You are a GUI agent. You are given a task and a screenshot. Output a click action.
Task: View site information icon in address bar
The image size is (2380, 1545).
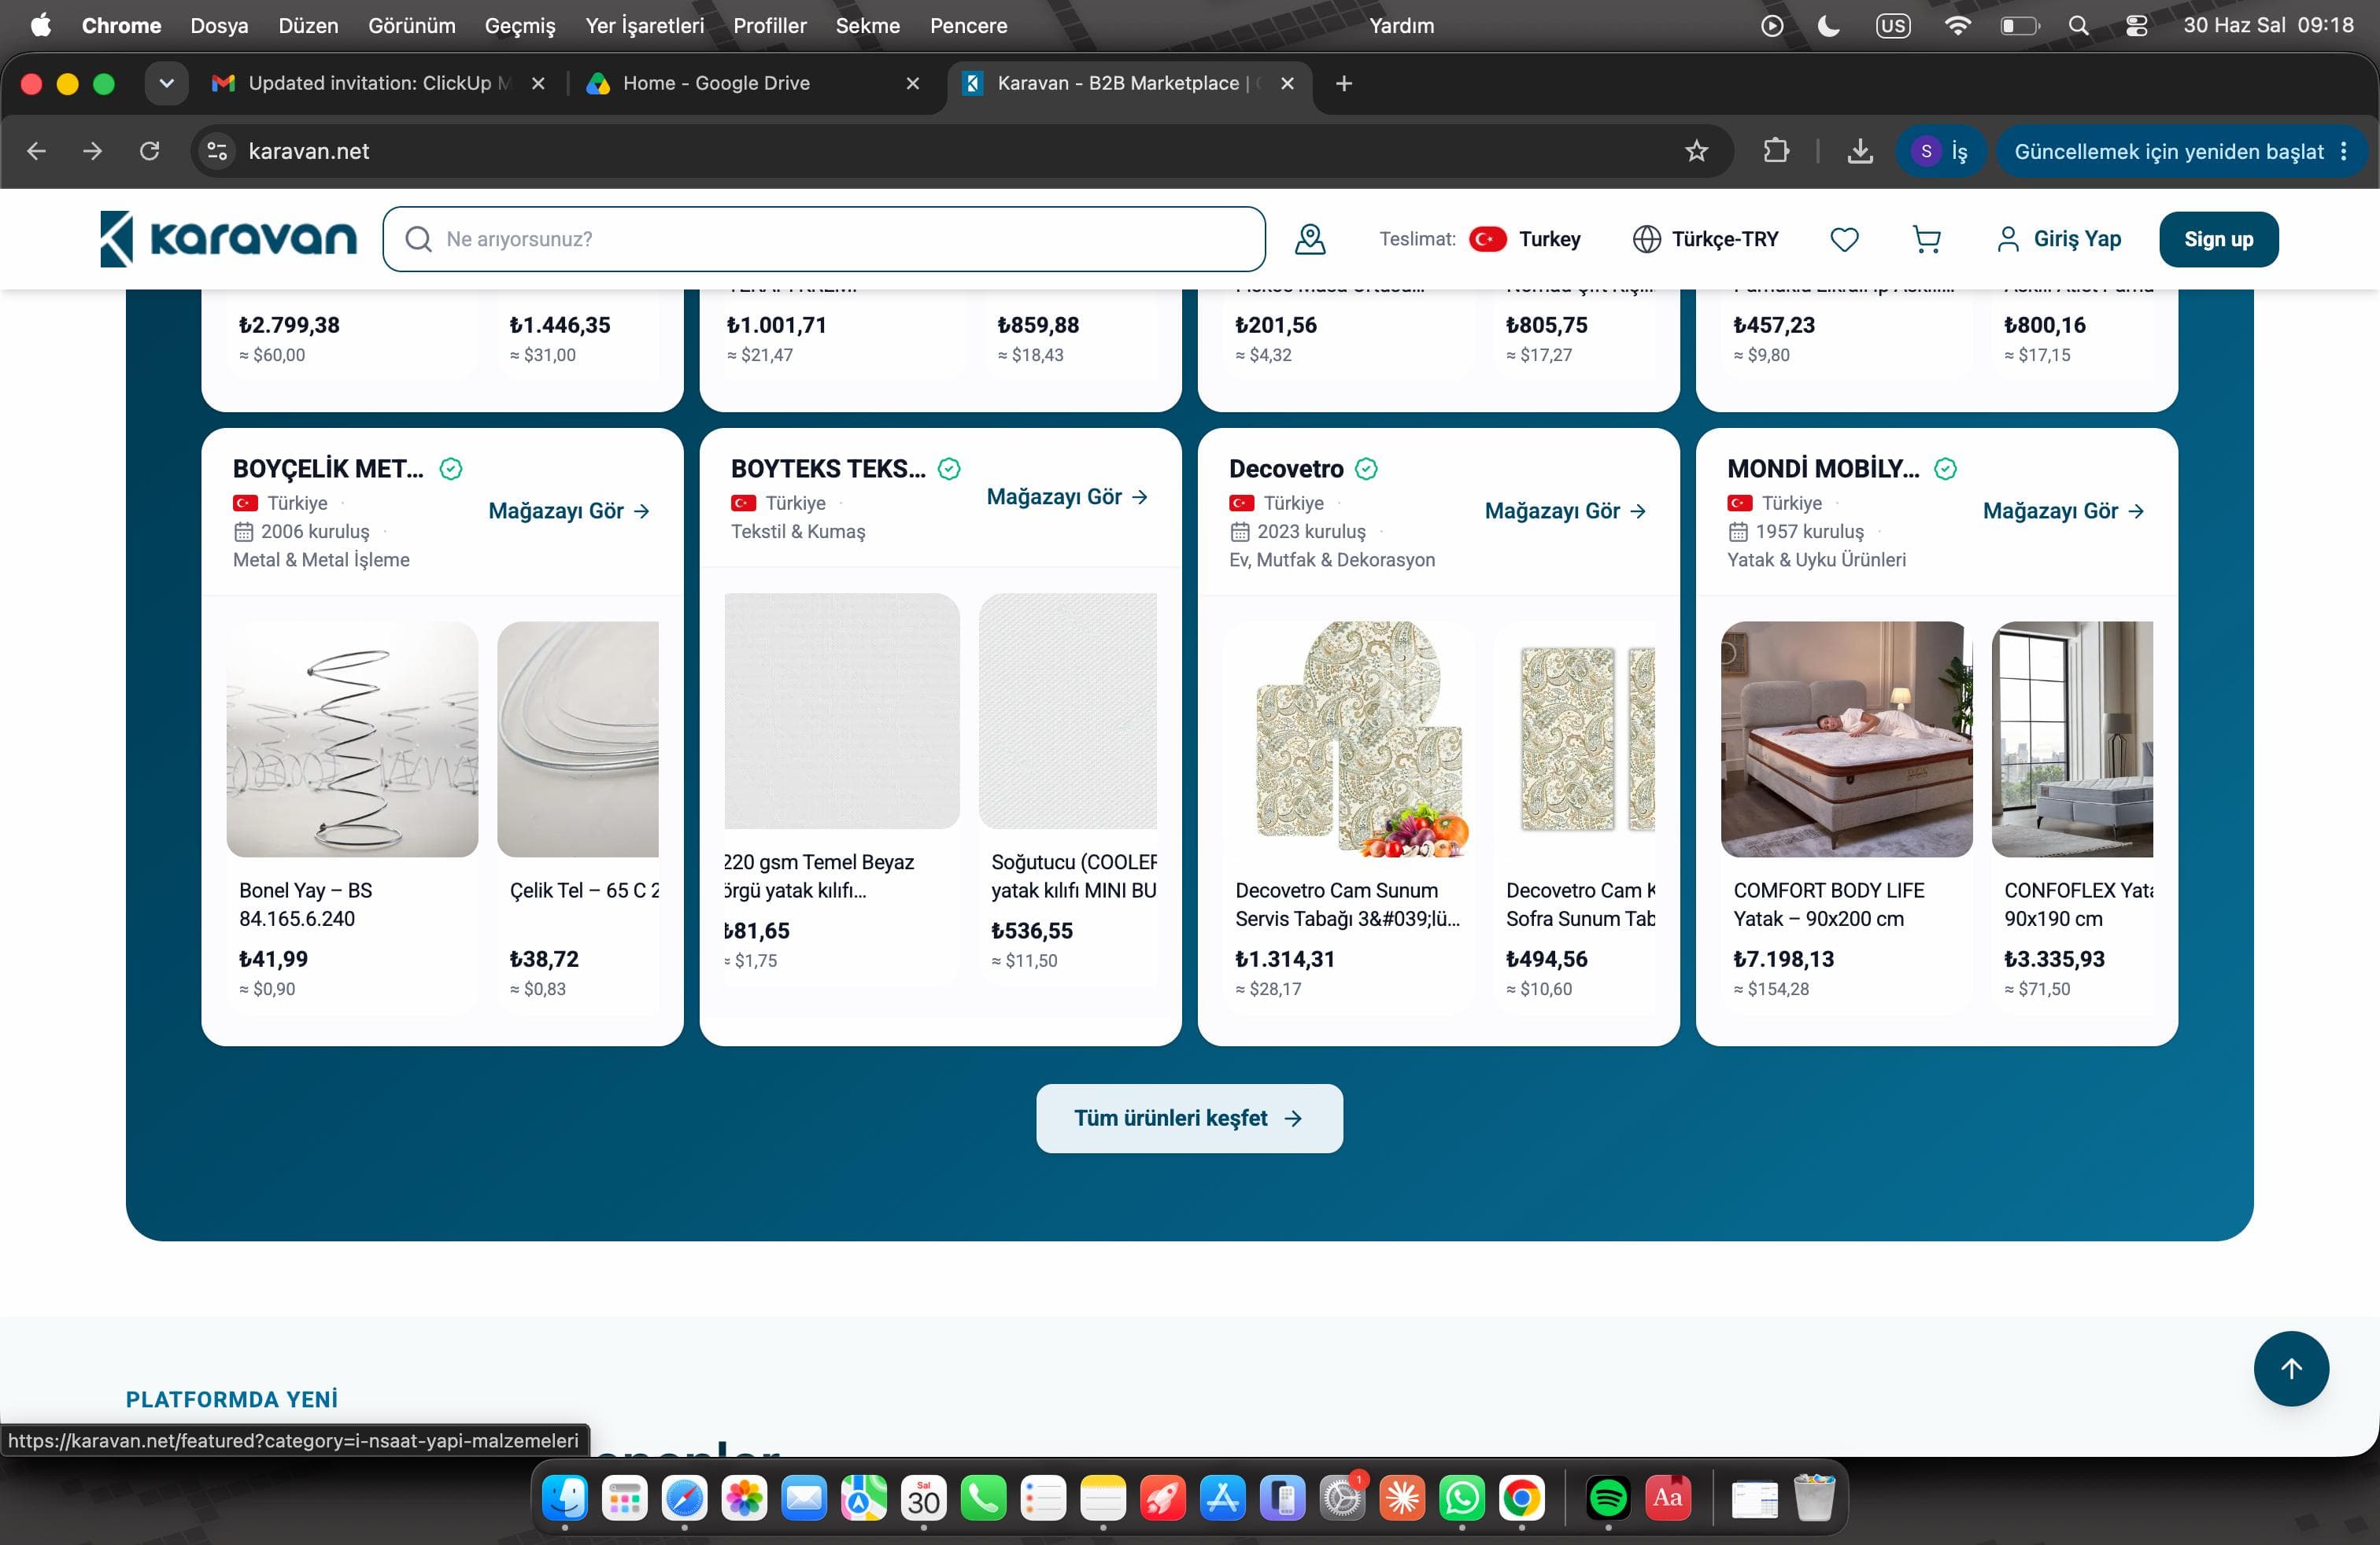(x=217, y=151)
